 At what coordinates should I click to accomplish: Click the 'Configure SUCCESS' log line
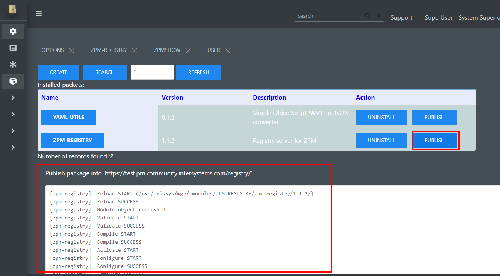(99, 266)
